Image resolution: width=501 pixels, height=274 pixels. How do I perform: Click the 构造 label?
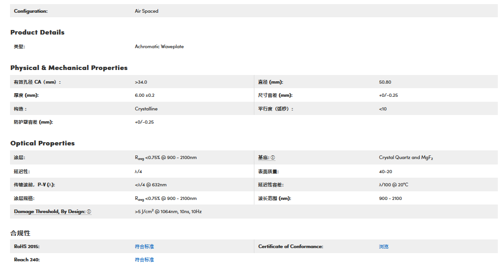tap(20, 109)
